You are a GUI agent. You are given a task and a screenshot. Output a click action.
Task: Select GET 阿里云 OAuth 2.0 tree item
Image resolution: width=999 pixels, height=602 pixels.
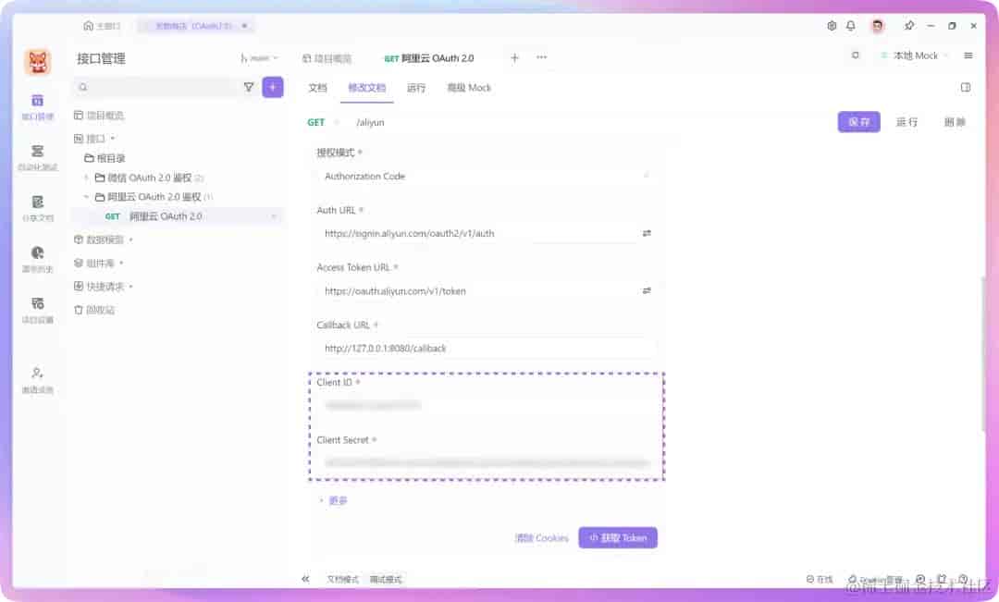click(178, 216)
